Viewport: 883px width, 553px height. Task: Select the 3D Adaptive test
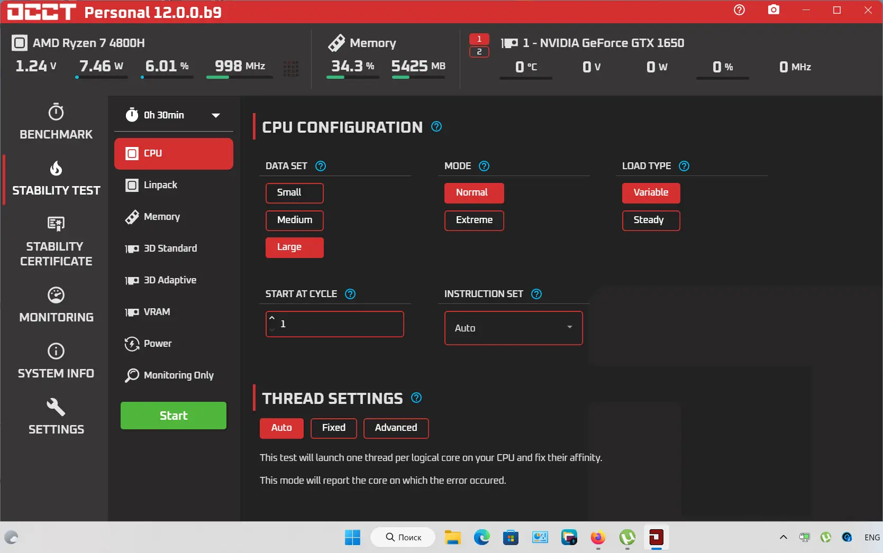point(174,280)
